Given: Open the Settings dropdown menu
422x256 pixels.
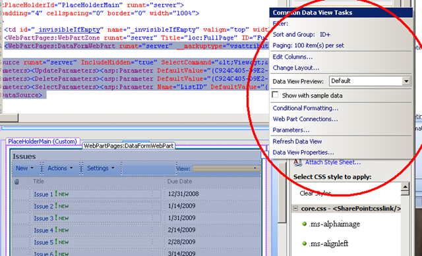Looking at the screenshot, I should coord(101,168).
